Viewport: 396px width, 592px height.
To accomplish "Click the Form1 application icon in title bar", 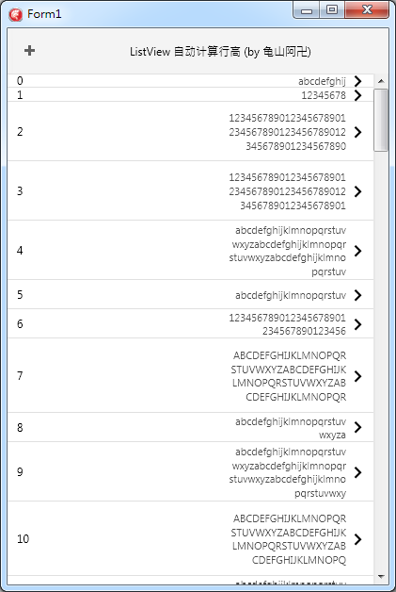I will tap(16, 14).
